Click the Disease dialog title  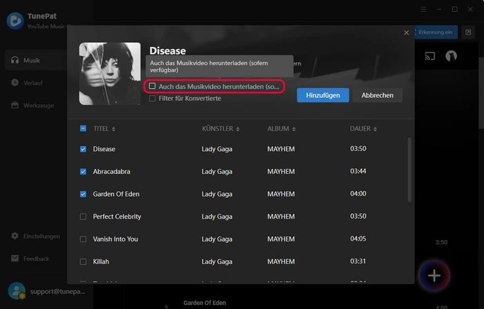click(167, 51)
